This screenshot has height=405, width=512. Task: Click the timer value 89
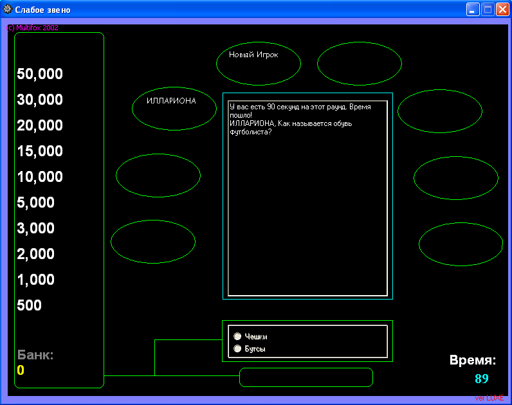point(482,379)
